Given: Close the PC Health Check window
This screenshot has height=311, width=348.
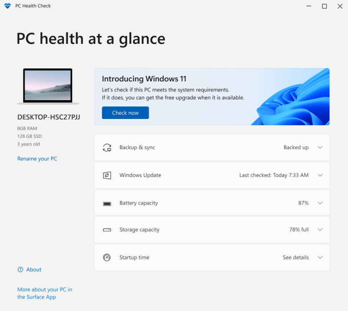Looking at the screenshot, I should tap(340, 6).
